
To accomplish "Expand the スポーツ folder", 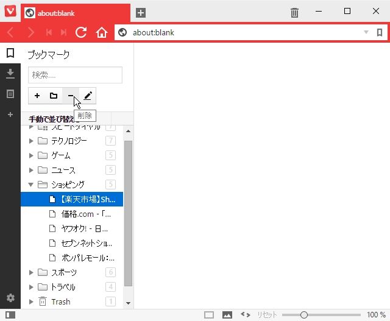I will tap(31, 272).
